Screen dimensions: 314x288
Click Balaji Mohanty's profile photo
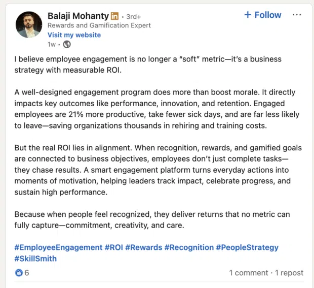point(29,25)
